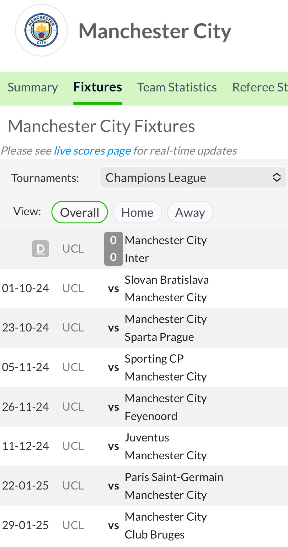Open the Summary tab

click(33, 87)
